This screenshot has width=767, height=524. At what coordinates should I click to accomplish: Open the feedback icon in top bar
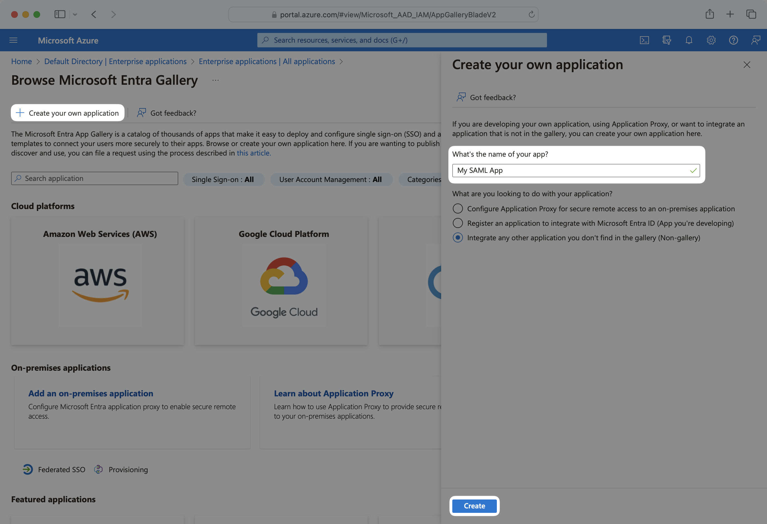click(756, 40)
